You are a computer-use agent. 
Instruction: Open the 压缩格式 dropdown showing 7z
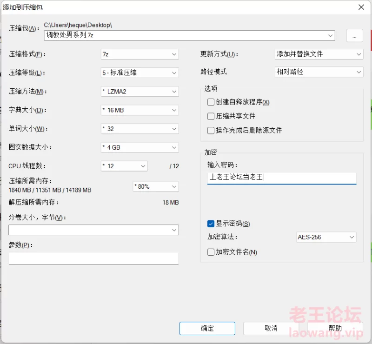[x=139, y=54]
